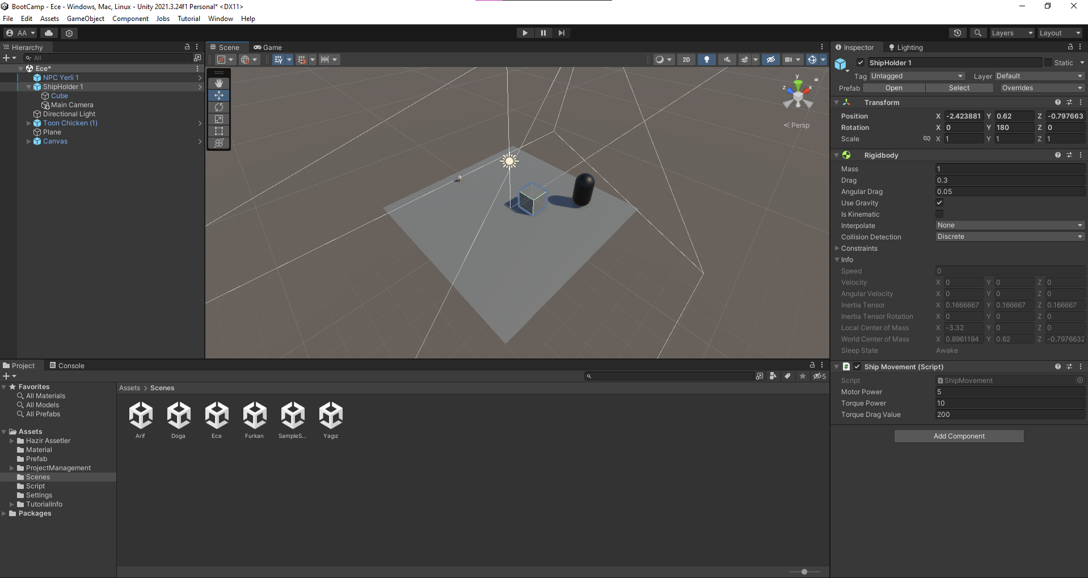Disable Ship Movement script checkbox
1088x578 pixels.
[x=857, y=366]
